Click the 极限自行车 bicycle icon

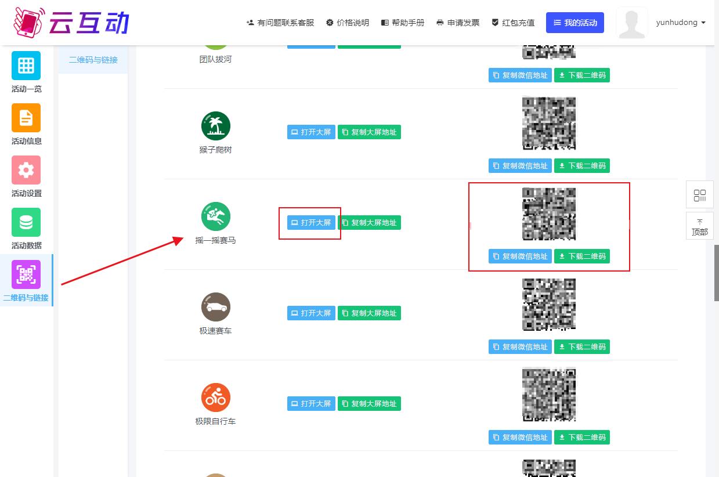tap(216, 397)
